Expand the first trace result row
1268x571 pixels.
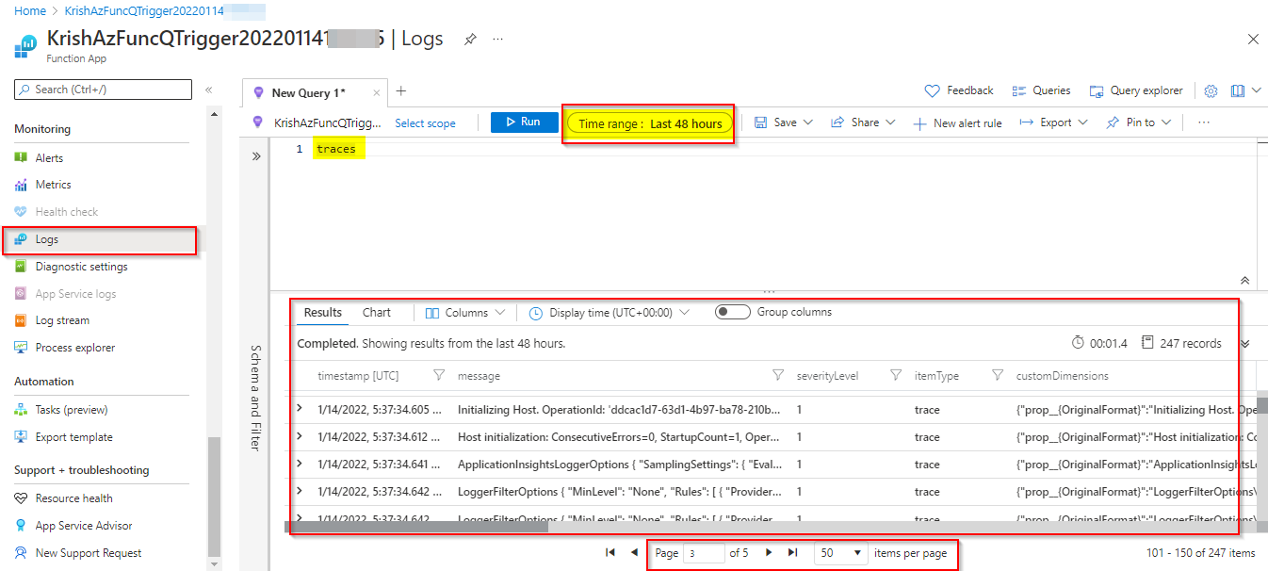coord(300,409)
